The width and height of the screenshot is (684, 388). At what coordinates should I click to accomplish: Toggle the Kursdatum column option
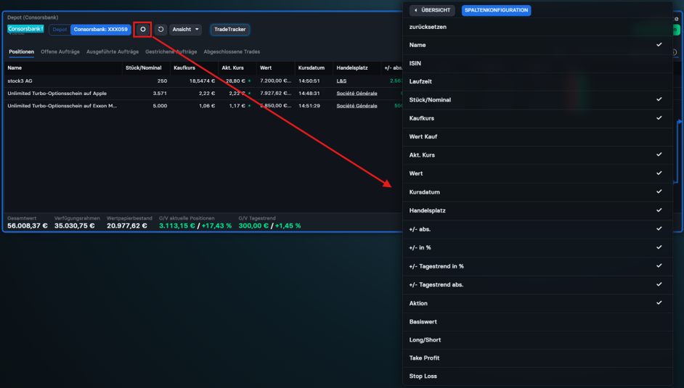[x=537, y=192]
